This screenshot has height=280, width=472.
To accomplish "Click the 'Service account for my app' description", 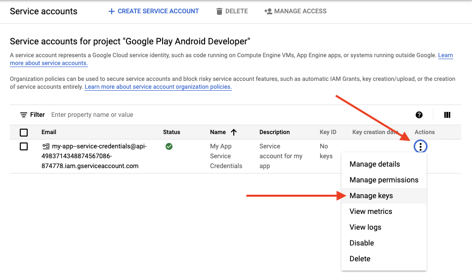I will (x=281, y=156).
